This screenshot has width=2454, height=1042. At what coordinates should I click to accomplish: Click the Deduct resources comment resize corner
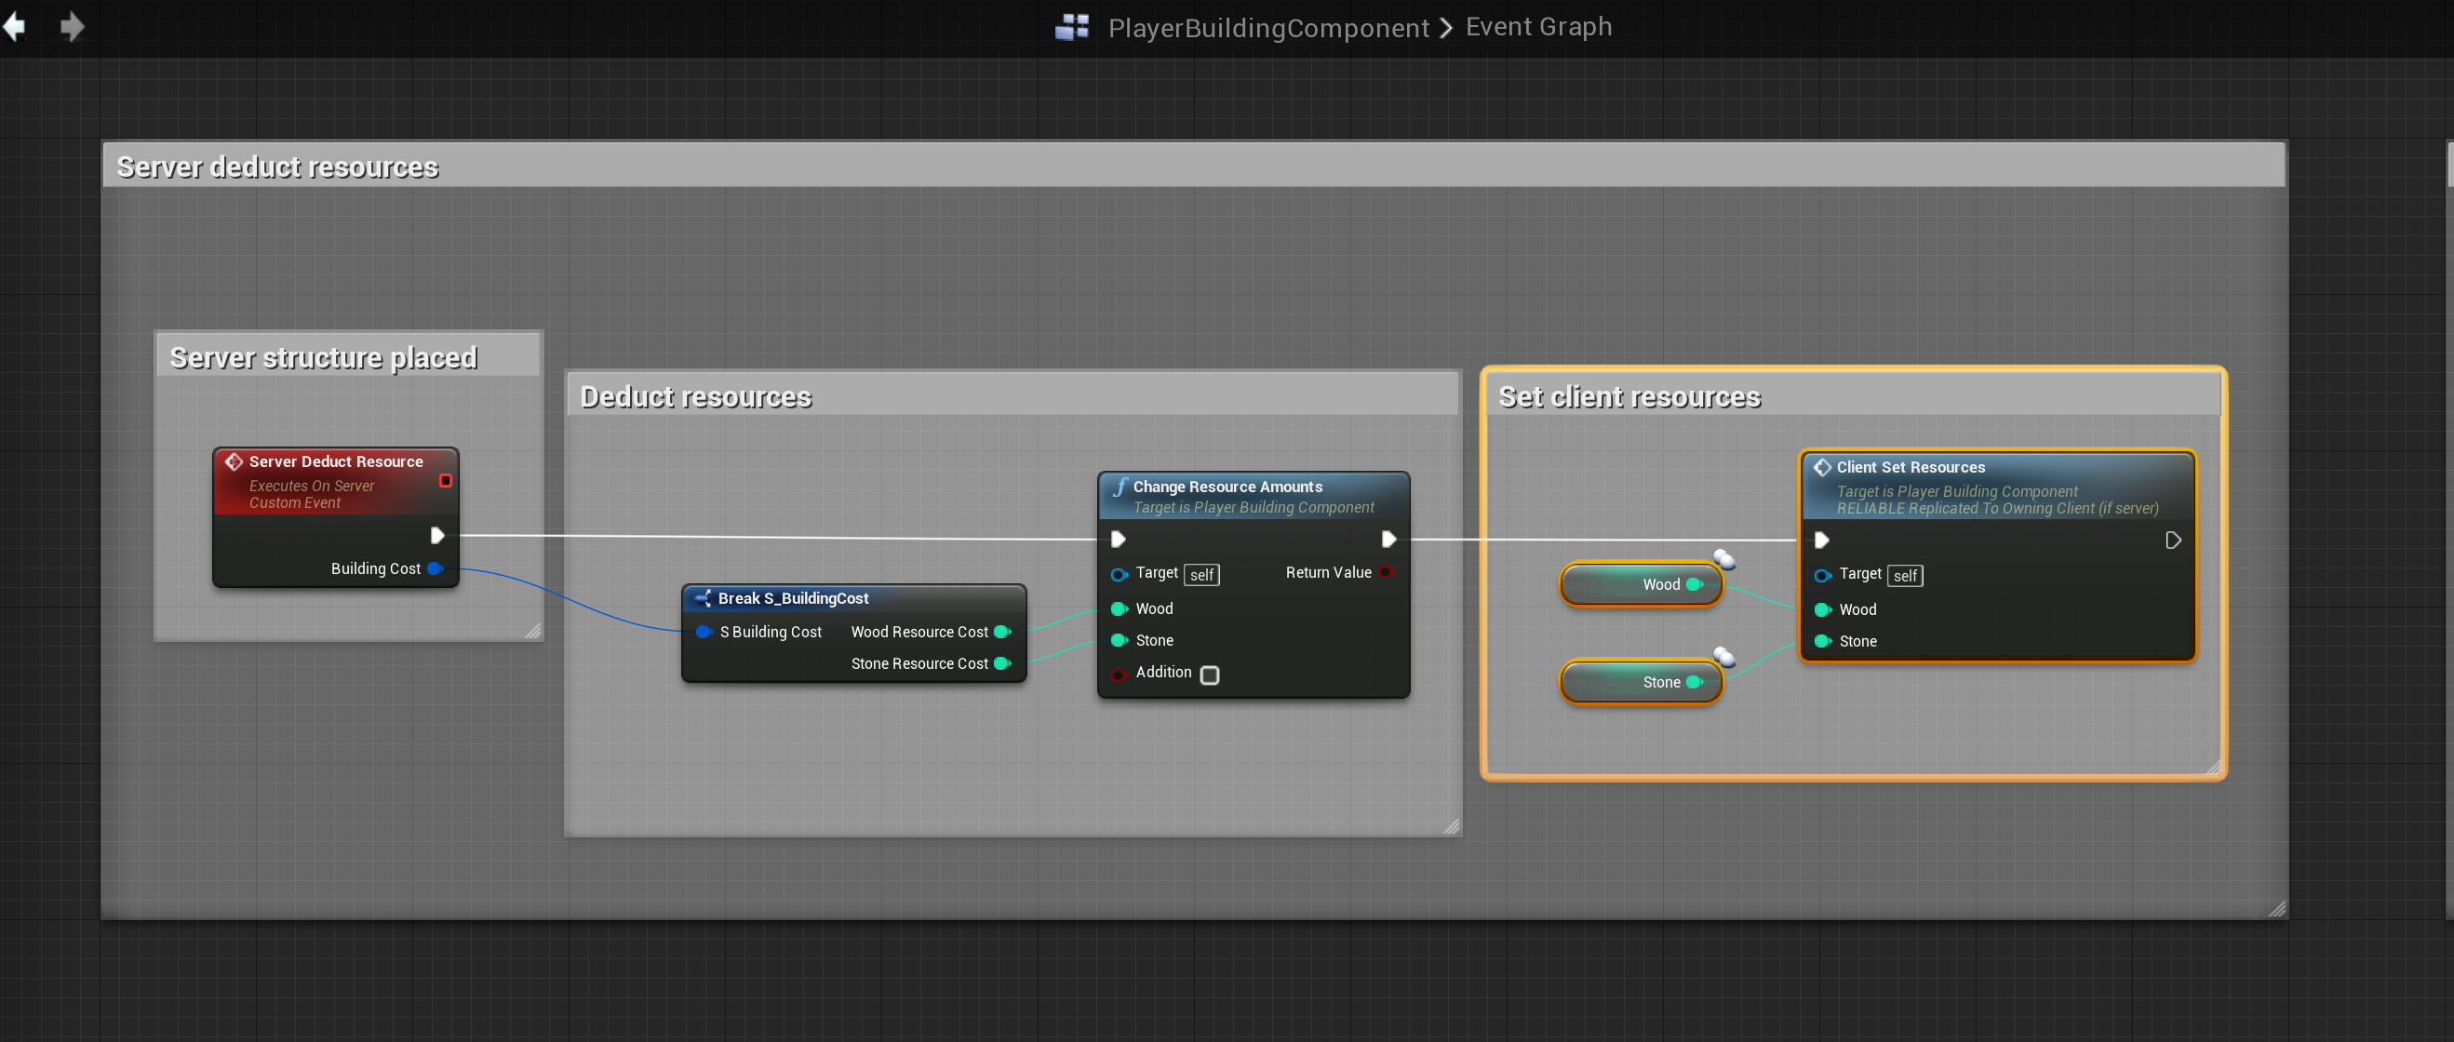coord(1451,827)
